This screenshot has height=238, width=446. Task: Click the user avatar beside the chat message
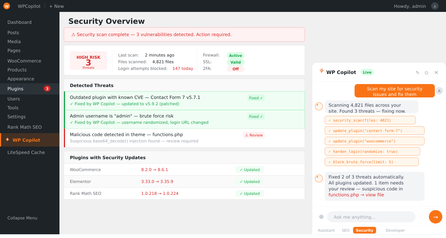439,91
